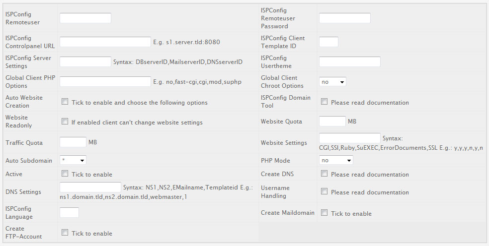The height and width of the screenshot is (246, 489).
Task: Tick the Username Handling checkbox
Action: point(325,191)
